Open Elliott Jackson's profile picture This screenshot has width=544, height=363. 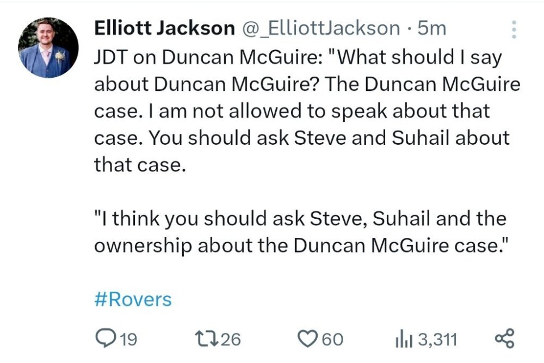[x=48, y=48]
